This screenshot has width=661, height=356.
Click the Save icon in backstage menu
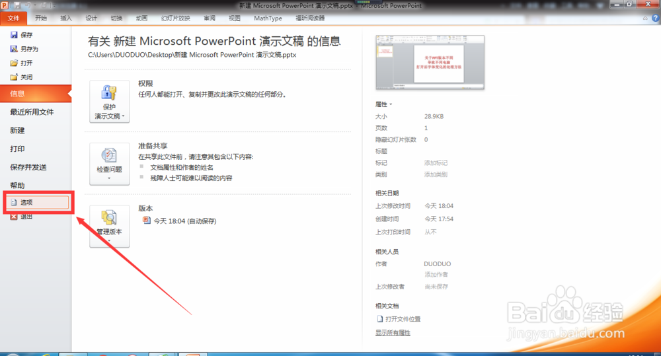[14, 35]
